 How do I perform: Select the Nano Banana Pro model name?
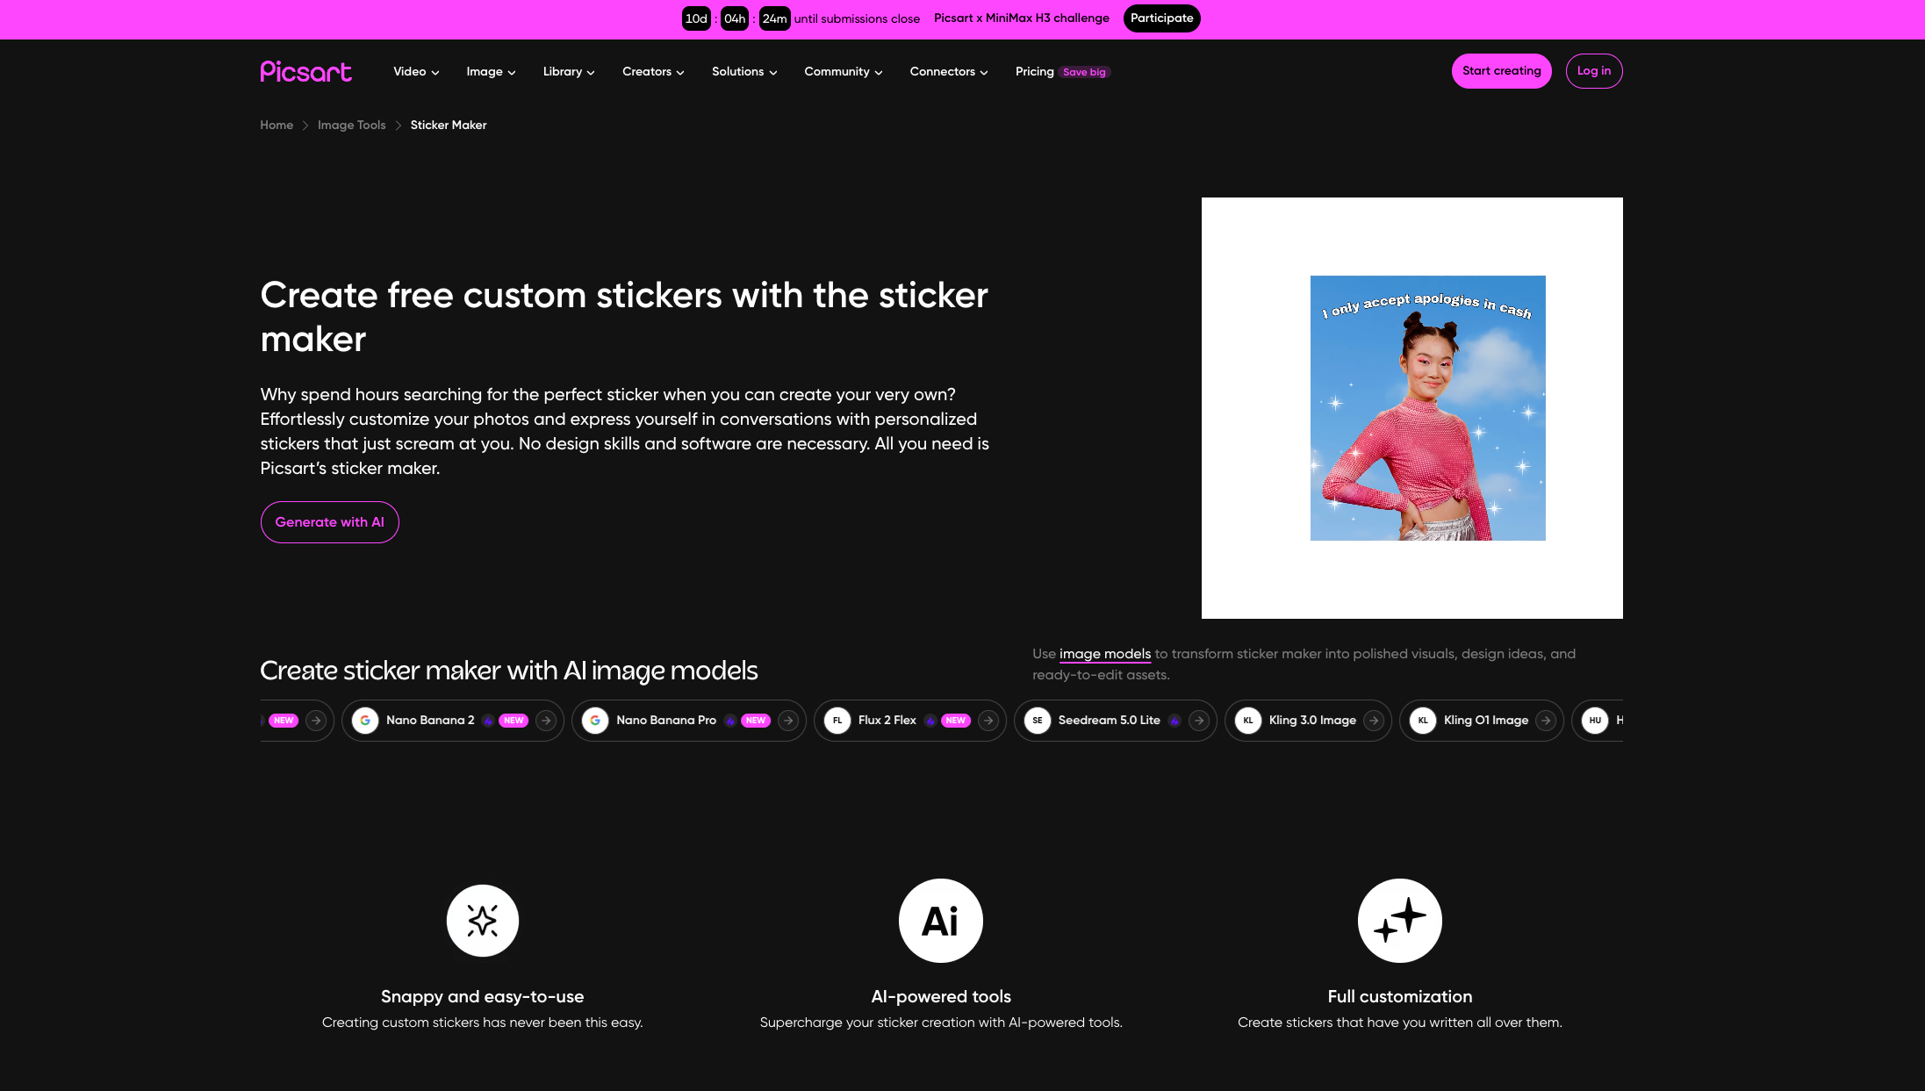pos(666,721)
